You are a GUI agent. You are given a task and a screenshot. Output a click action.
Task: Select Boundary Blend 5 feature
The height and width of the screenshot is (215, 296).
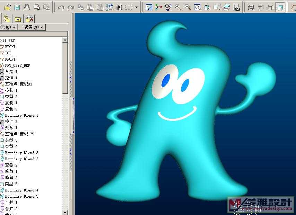[21, 196]
